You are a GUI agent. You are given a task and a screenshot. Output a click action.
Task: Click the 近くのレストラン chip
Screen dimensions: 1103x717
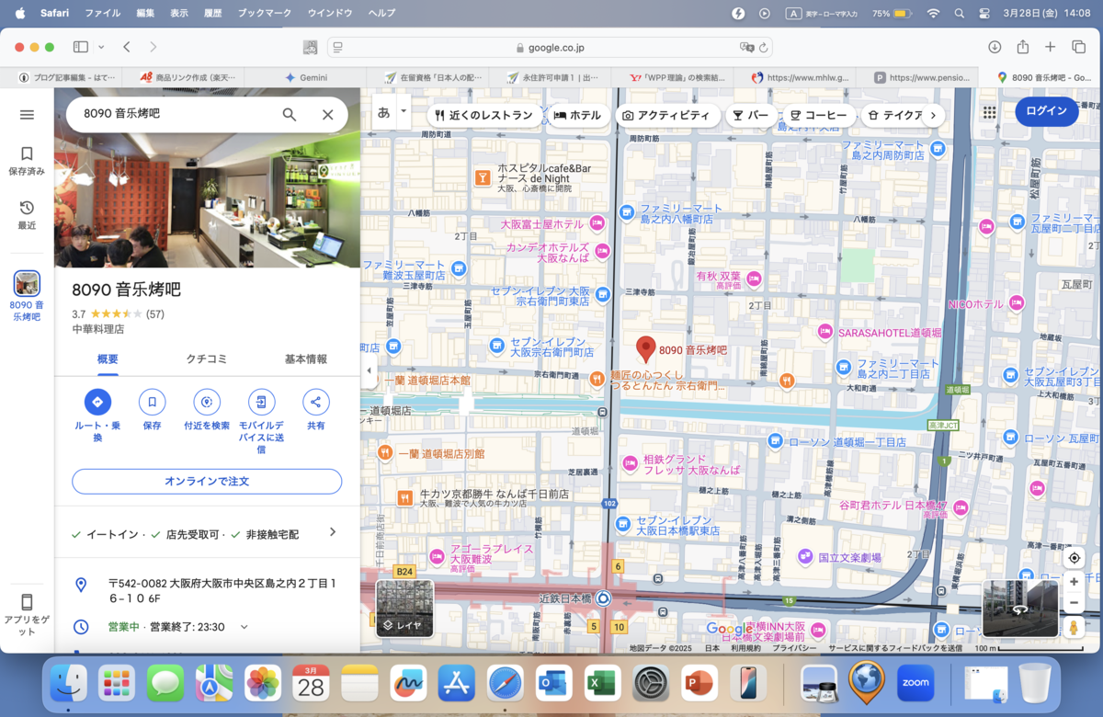click(x=483, y=115)
